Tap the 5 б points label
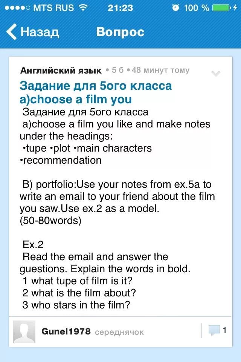The height and width of the screenshot is (362, 241). (x=118, y=70)
